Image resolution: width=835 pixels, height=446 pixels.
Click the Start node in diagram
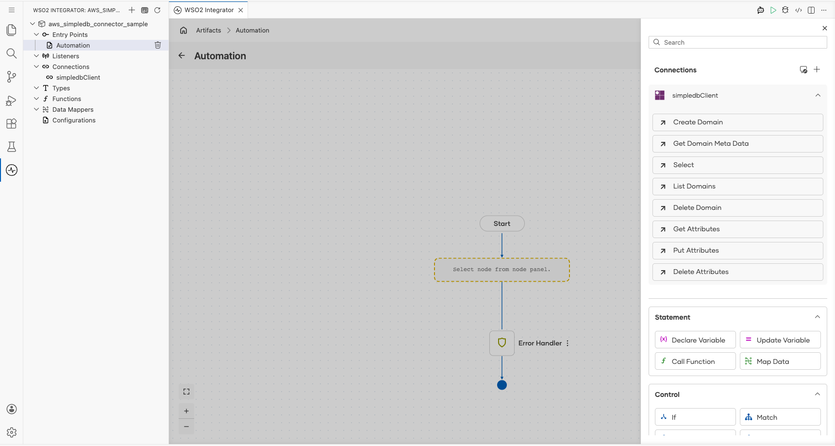[x=502, y=223]
